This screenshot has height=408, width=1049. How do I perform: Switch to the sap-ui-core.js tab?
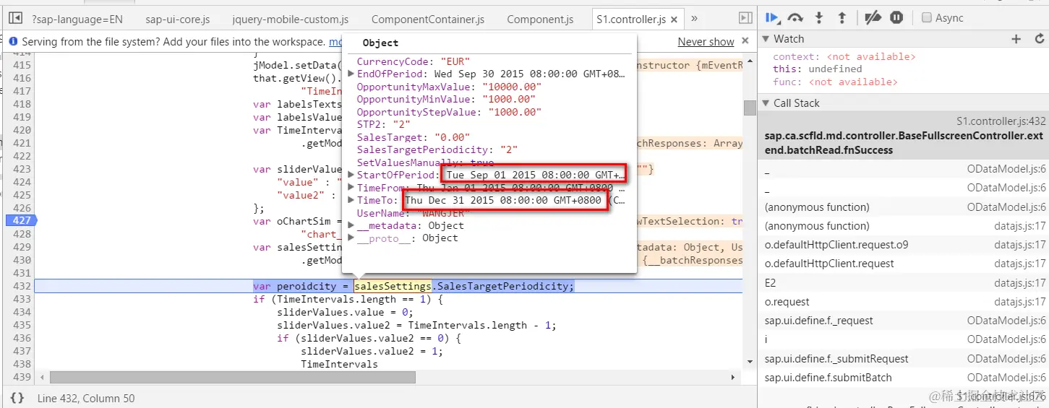[177, 19]
